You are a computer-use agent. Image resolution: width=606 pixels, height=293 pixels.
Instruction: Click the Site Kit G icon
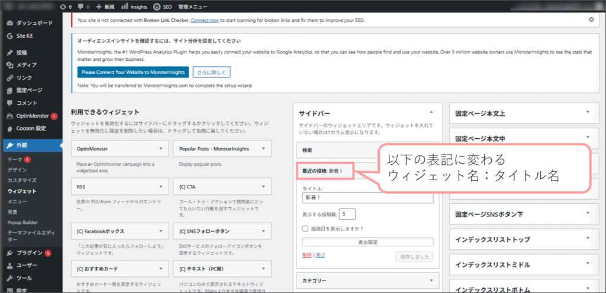click(x=10, y=36)
